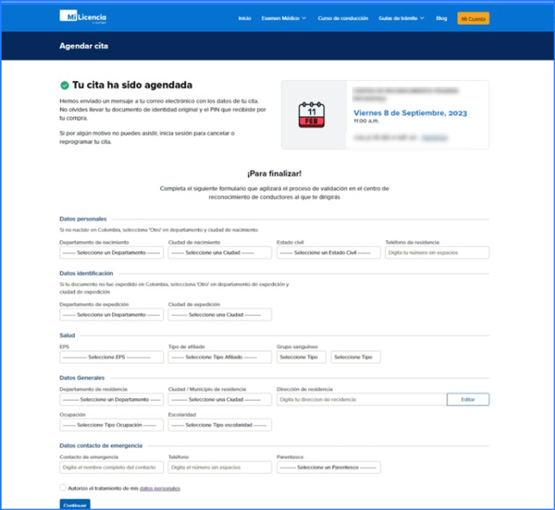Check the Autorizo el tratamiento checkbox
Viewport: 555px width, 510px height.
pyautogui.click(x=63, y=488)
